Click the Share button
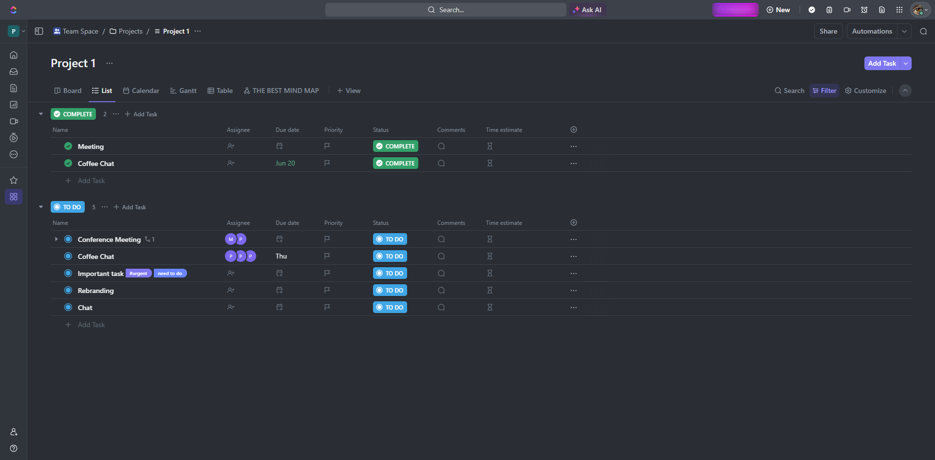 point(828,31)
